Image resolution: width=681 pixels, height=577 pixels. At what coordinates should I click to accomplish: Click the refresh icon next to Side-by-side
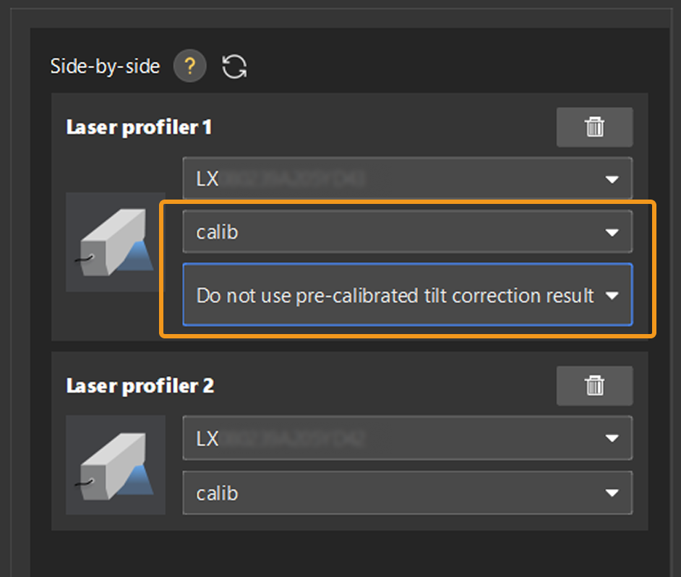[234, 66]
